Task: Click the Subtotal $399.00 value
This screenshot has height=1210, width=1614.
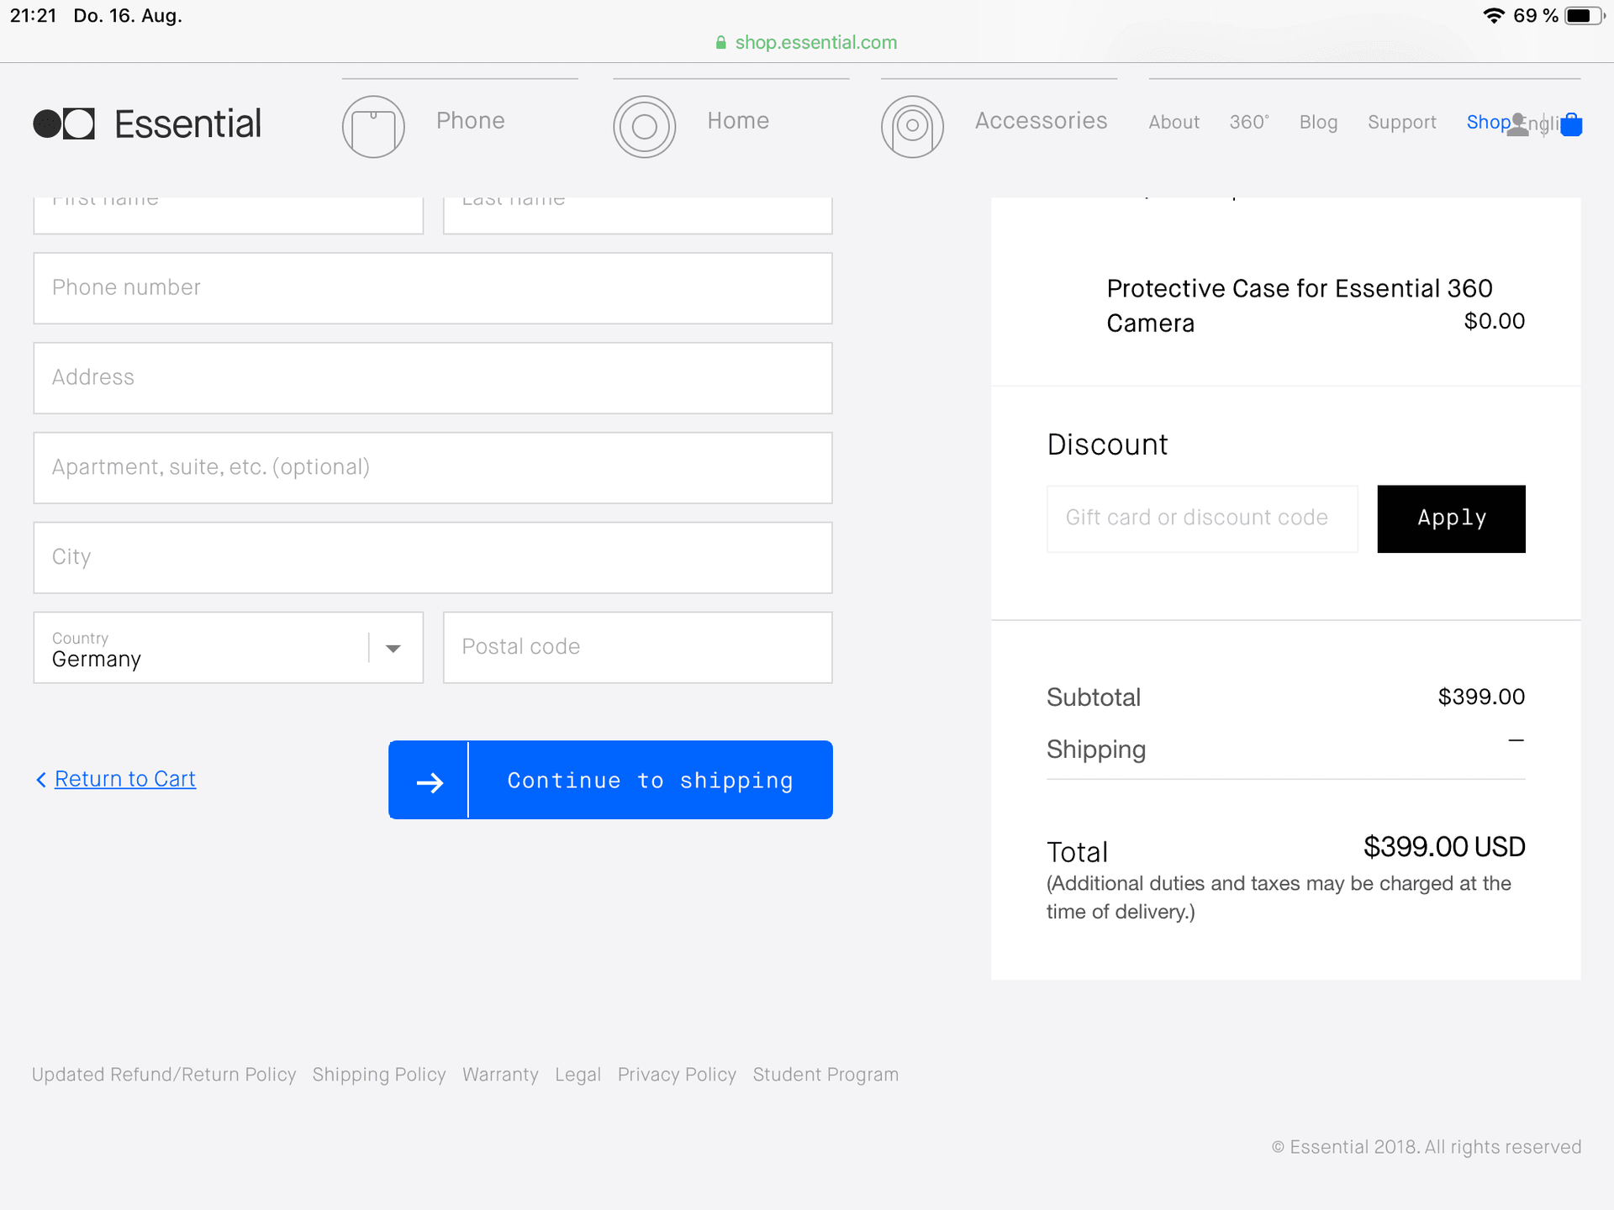Action: 1481,697
